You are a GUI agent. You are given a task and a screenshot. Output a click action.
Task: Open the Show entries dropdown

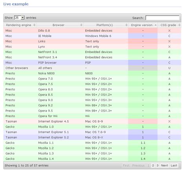click(x=19, y=18)
